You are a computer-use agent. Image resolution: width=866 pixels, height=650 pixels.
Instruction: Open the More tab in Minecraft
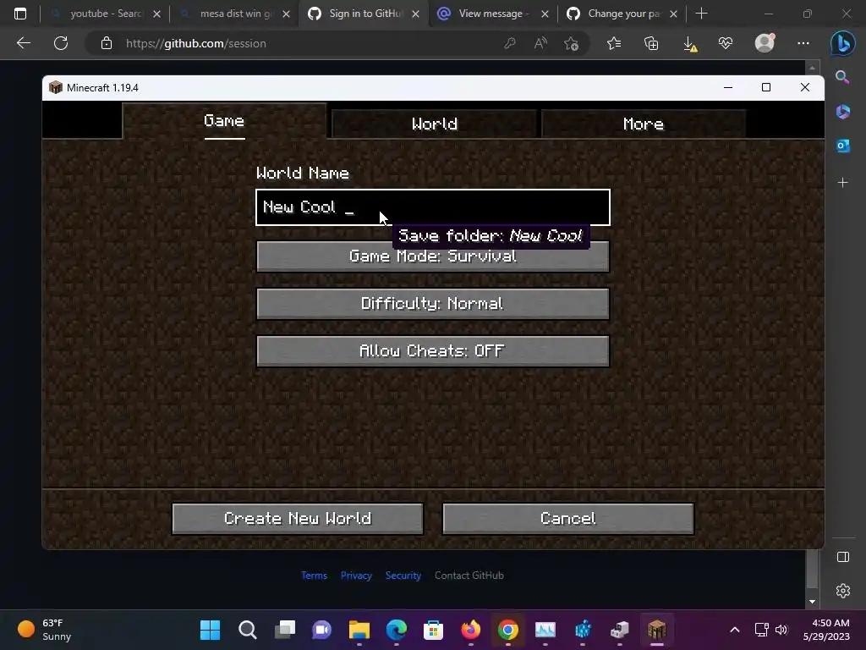tap(644, 124)
